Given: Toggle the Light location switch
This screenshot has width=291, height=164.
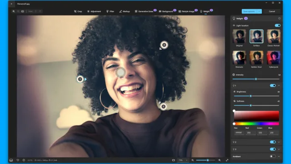Looking at the screenshot, I should [278, 26].
